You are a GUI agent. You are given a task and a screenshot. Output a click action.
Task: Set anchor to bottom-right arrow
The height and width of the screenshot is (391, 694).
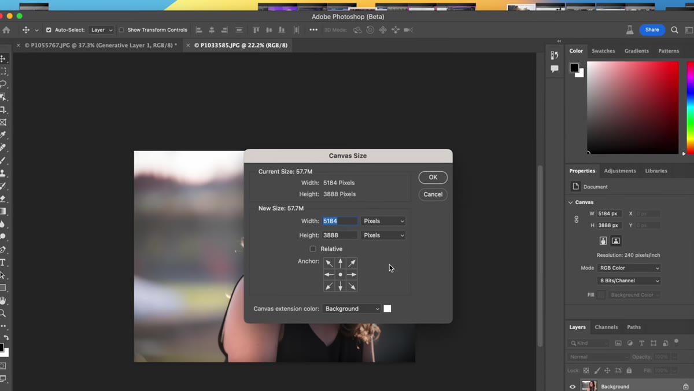point(352,286)
